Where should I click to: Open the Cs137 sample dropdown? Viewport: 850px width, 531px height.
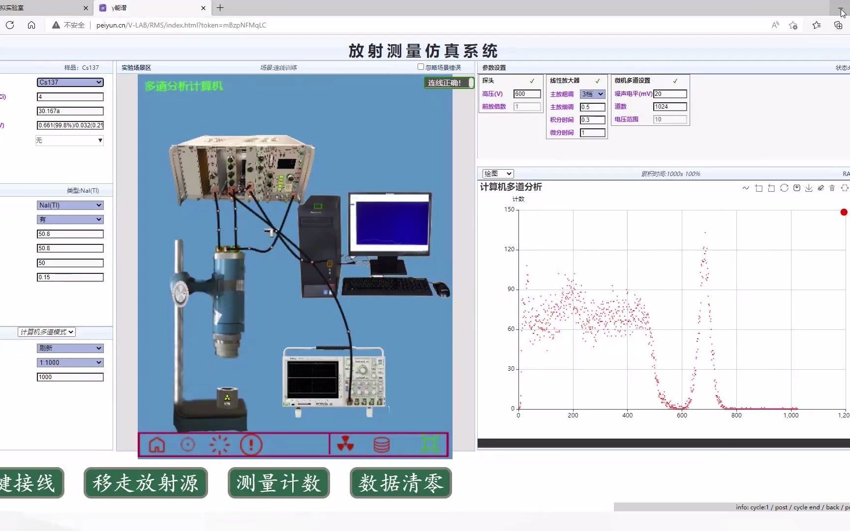pyautogui.click(x=70, y=82)
